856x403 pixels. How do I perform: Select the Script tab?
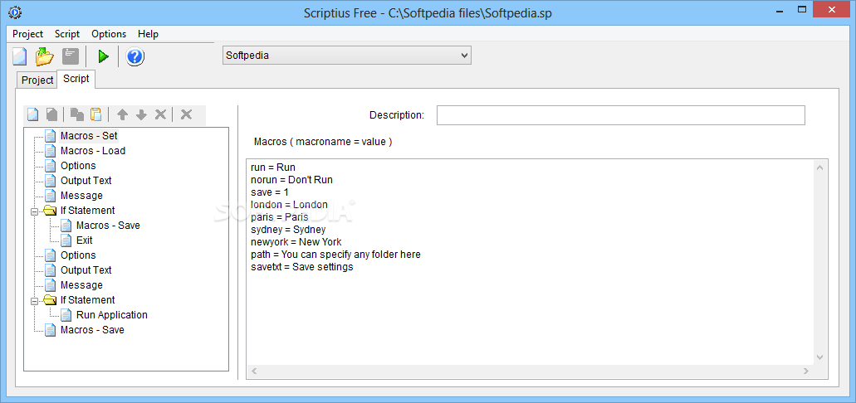pyautogui.click(x=76, y=79)
